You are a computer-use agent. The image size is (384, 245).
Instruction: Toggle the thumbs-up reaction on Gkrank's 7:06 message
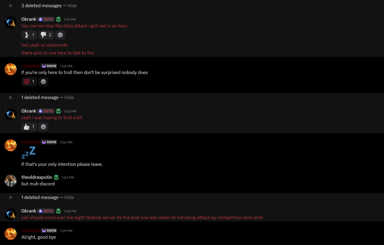tap(29, 127)
